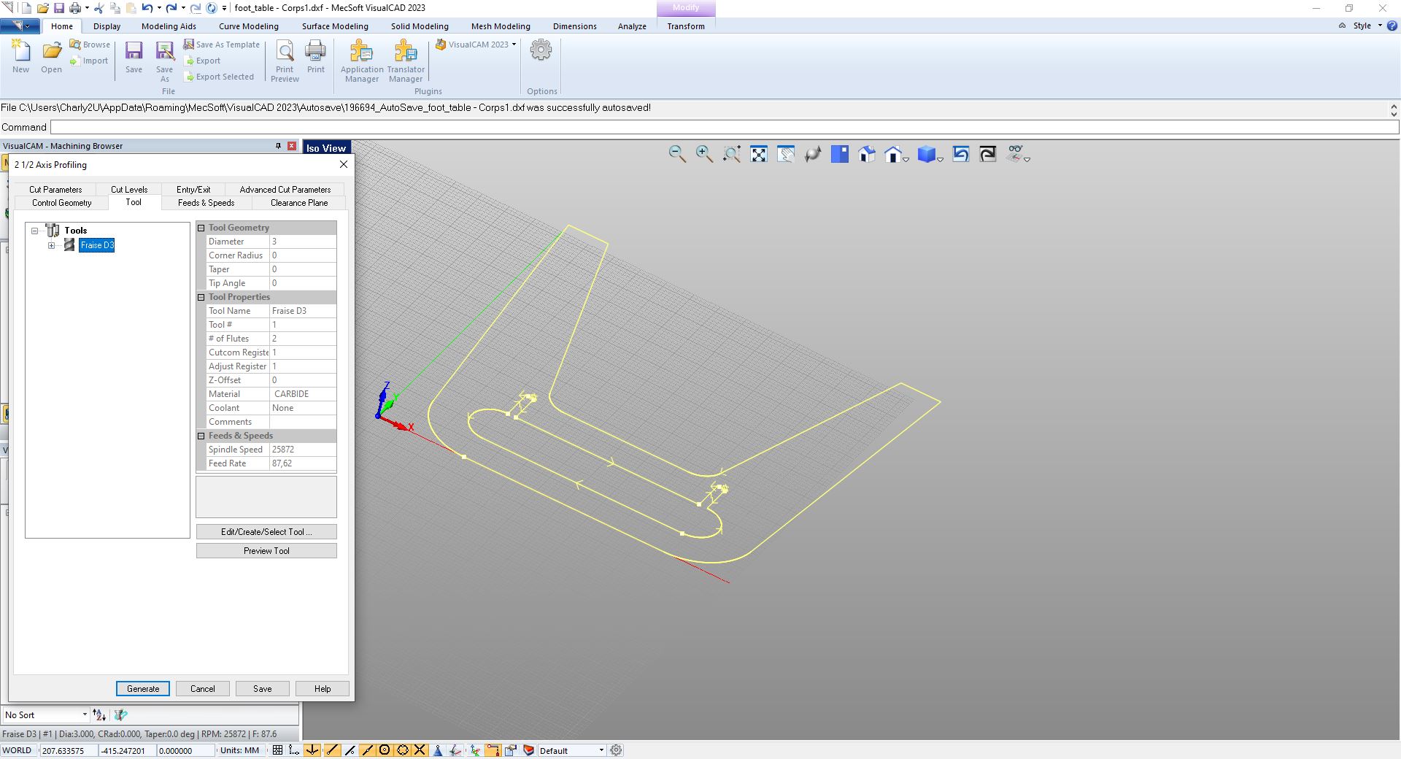
Task: Collapse the Tool Geometry section
Action: point(201,228)
